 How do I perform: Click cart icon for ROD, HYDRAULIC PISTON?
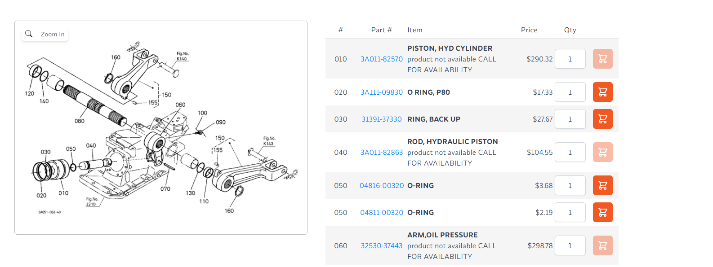pyautogui.click(x=602, y=152)
